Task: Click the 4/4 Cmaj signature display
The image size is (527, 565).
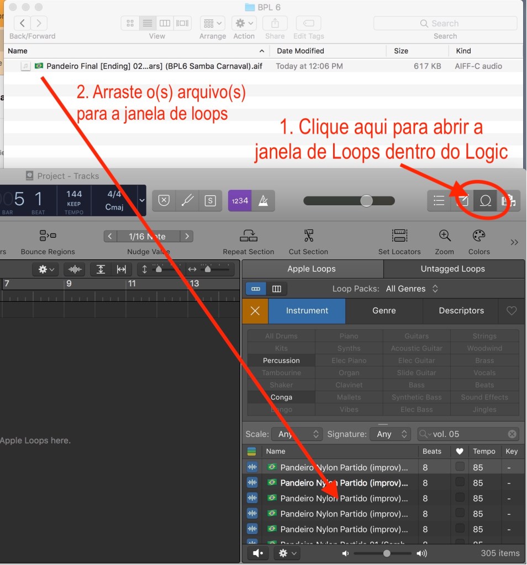Action: [114, 201]
